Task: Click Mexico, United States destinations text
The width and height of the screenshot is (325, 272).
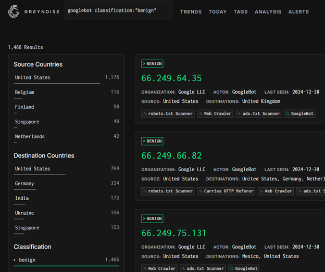Action: 270,256
